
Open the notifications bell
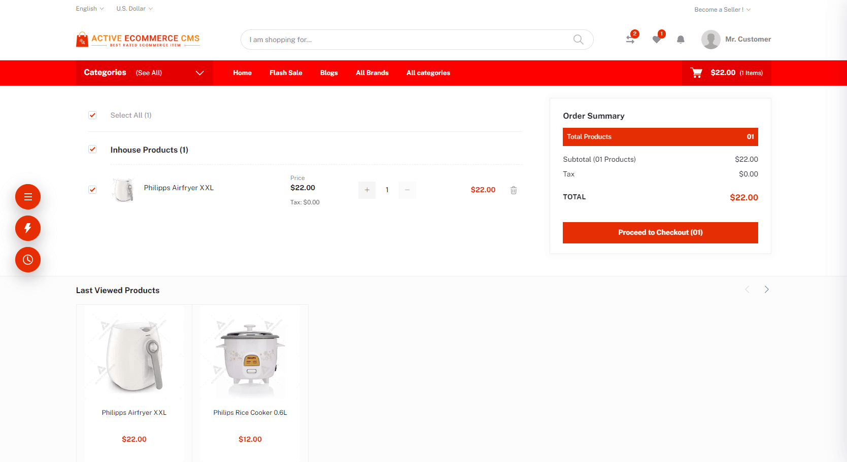pyautogui.click(x=681, y=40)
